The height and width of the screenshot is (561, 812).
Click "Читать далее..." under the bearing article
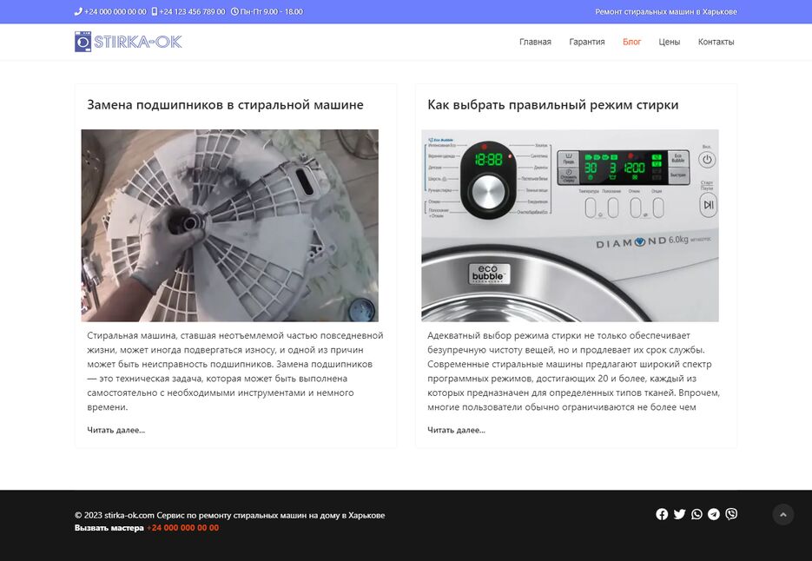click(x=116, y=430)
